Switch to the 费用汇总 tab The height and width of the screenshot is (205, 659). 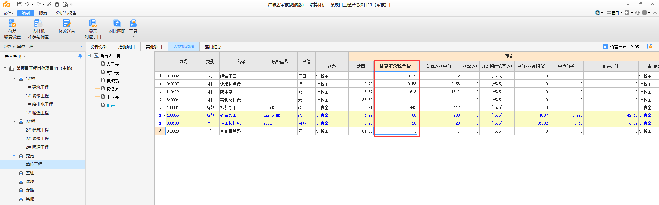213,47
